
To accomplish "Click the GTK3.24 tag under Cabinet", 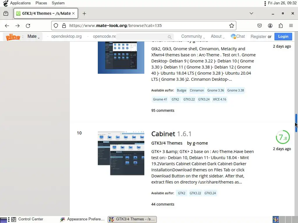I will 210,193.
